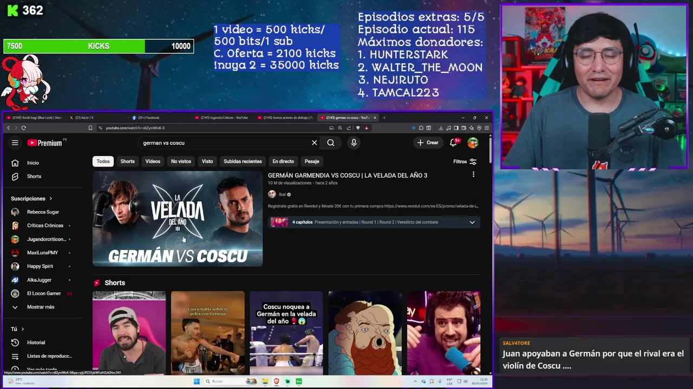Select the No vistos filter chip

pos(181,162)
